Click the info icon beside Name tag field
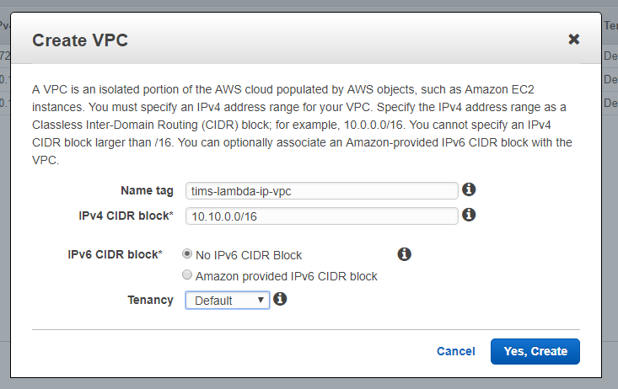This screenshot has width=618, height=389. pyautogui.click(x=470, y=189)
